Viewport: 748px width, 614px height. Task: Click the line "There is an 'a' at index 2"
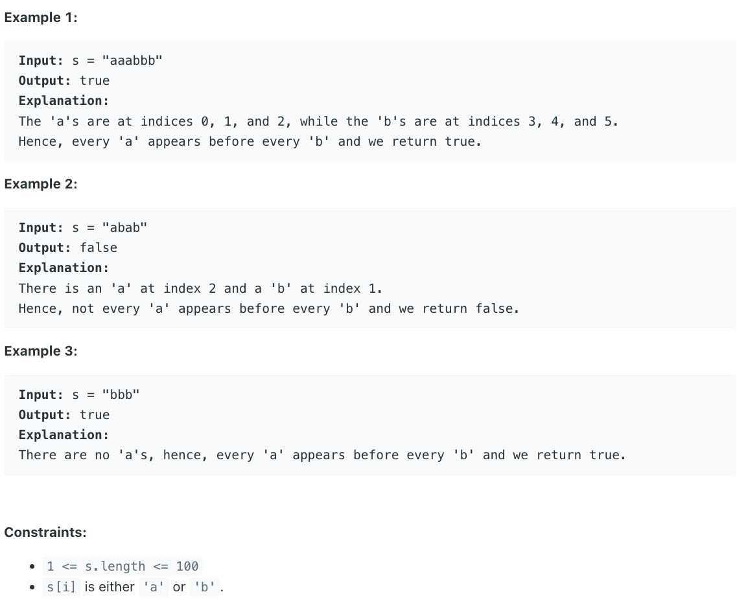(x=200, y=289)
